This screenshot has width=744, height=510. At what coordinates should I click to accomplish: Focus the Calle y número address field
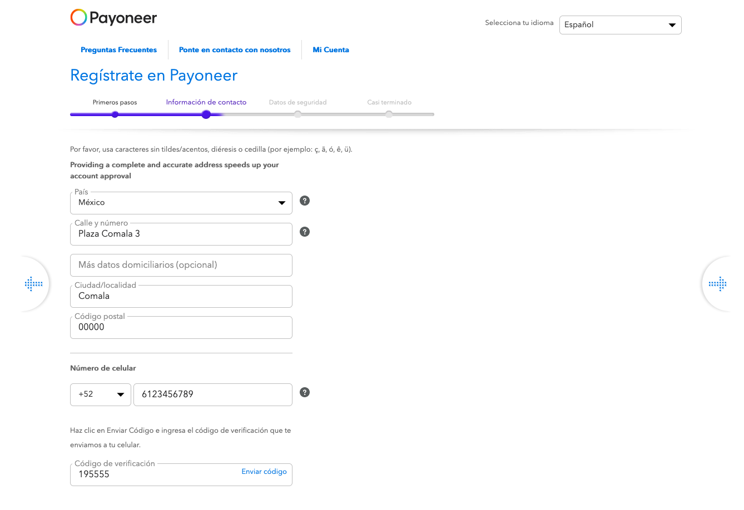(181, 234)
